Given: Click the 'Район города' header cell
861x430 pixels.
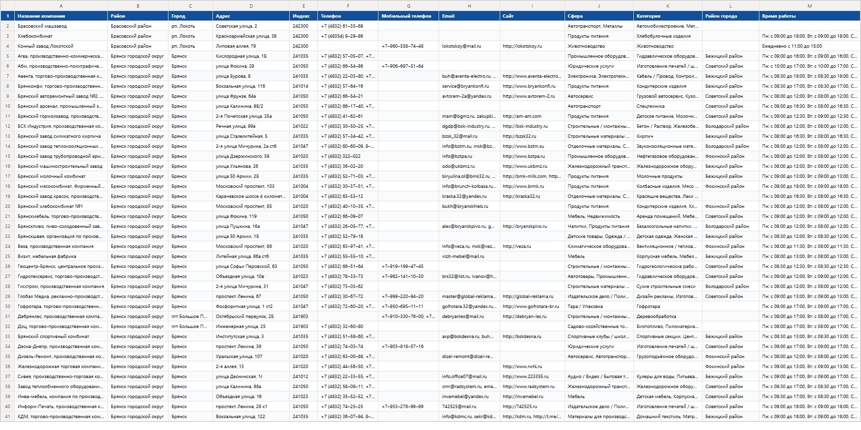Looking at the screenshot, I should point(731,16).
